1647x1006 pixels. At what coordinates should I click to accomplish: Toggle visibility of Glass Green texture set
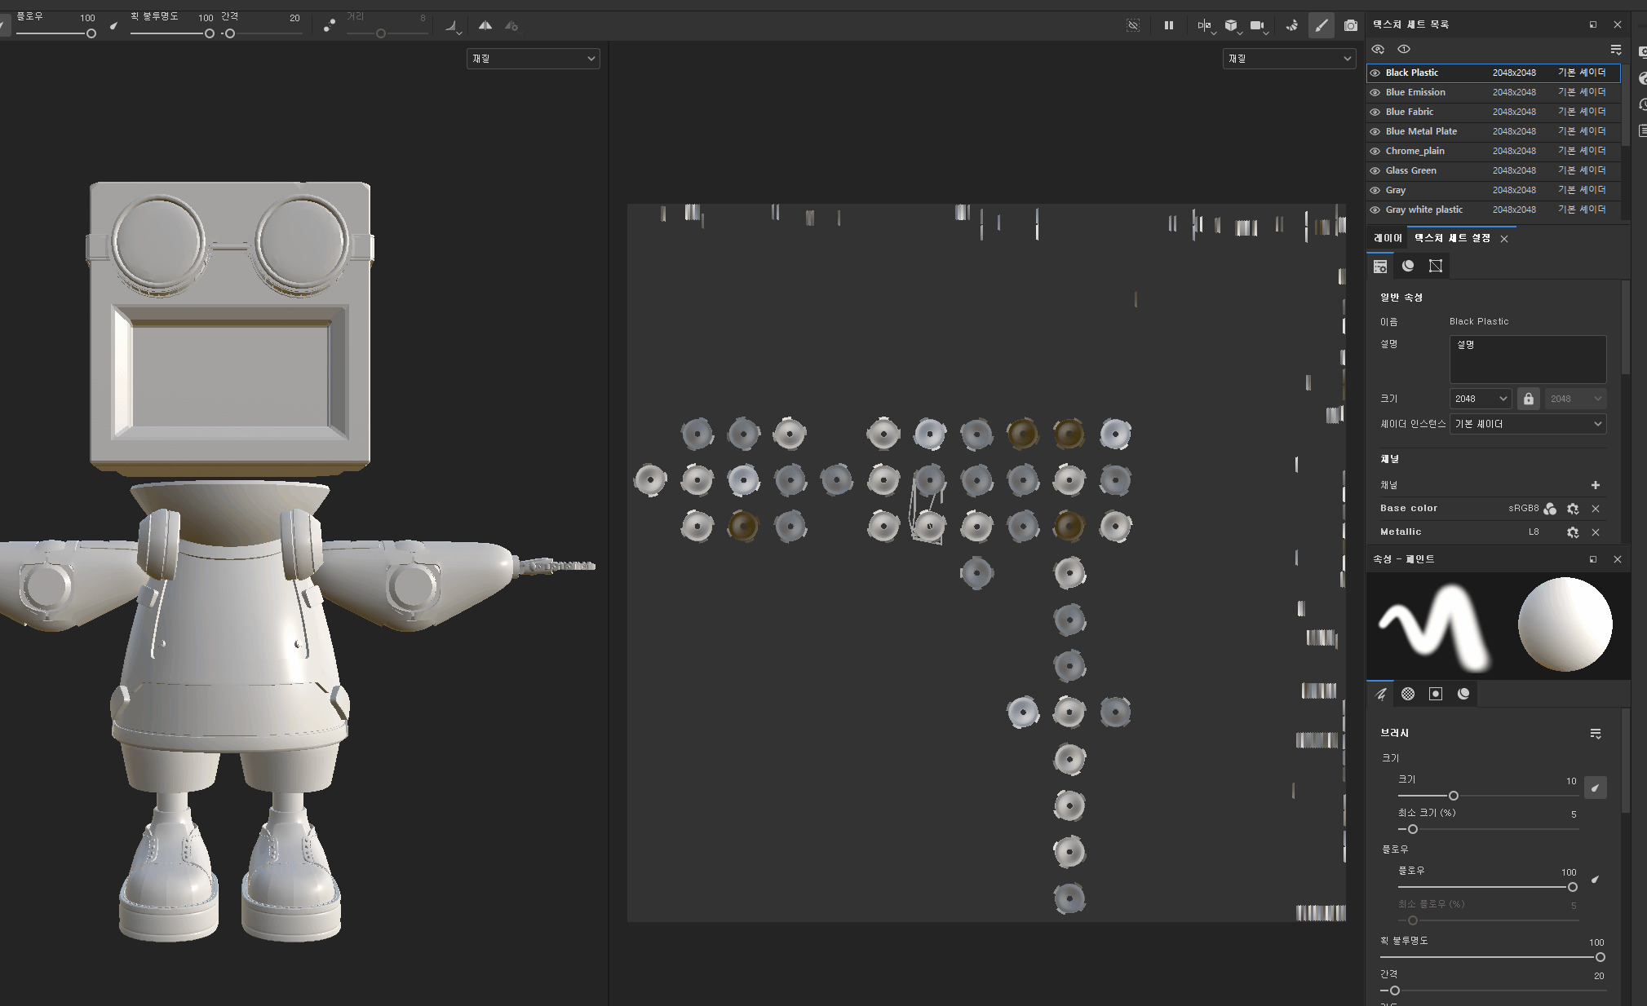click(1375, 170)
